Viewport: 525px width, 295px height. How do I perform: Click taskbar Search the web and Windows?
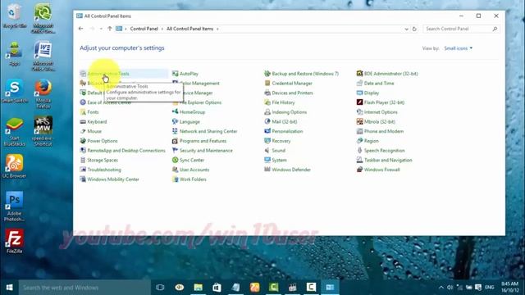point(84,288)
